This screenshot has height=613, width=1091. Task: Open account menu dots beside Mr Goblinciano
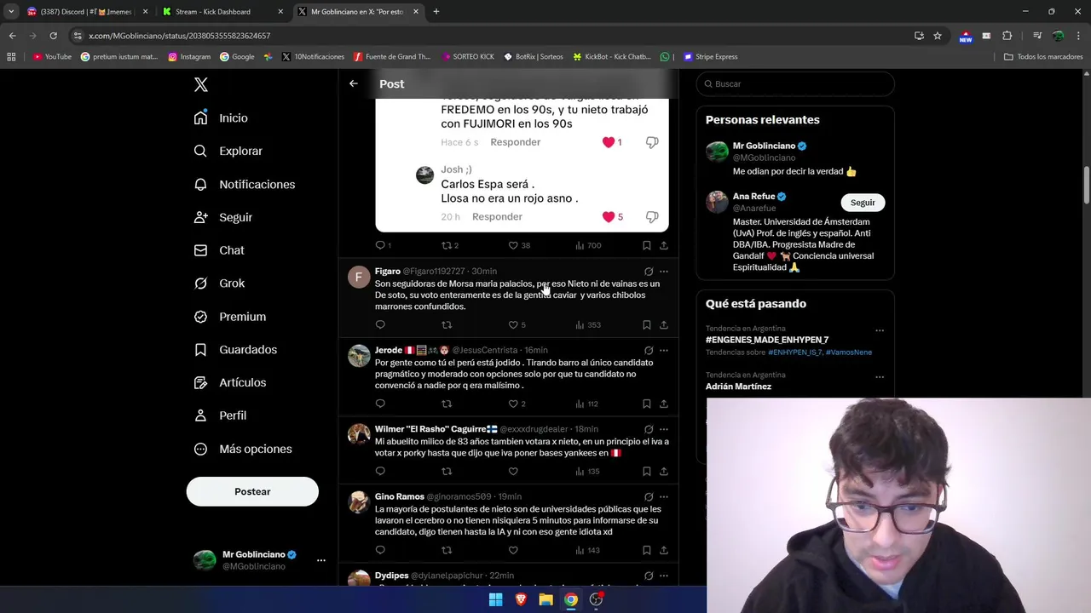(321, 560)
